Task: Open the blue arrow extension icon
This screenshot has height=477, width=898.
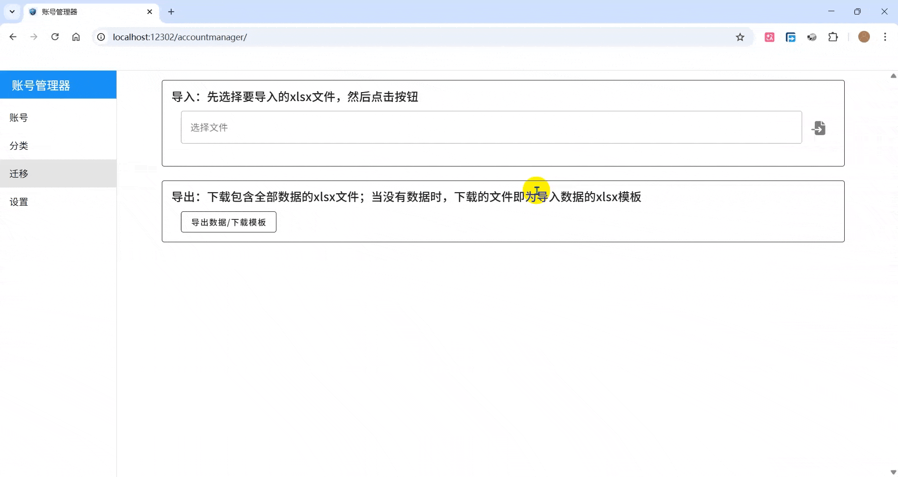Action: click(790, 37)
